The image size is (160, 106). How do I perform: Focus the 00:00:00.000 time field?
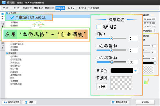(150, 19)
